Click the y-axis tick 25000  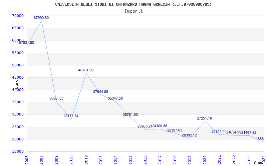[x=18, y=127]
